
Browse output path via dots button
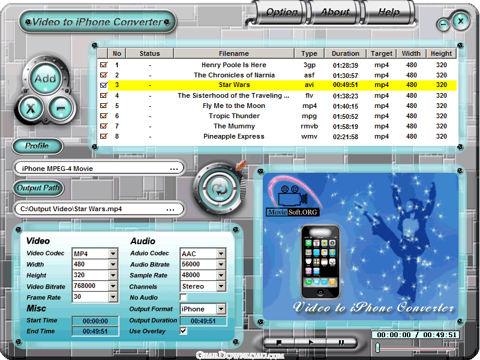(170, 209)
